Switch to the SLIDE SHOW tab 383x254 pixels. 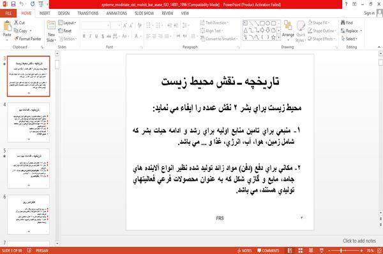[x=144, y=13]
